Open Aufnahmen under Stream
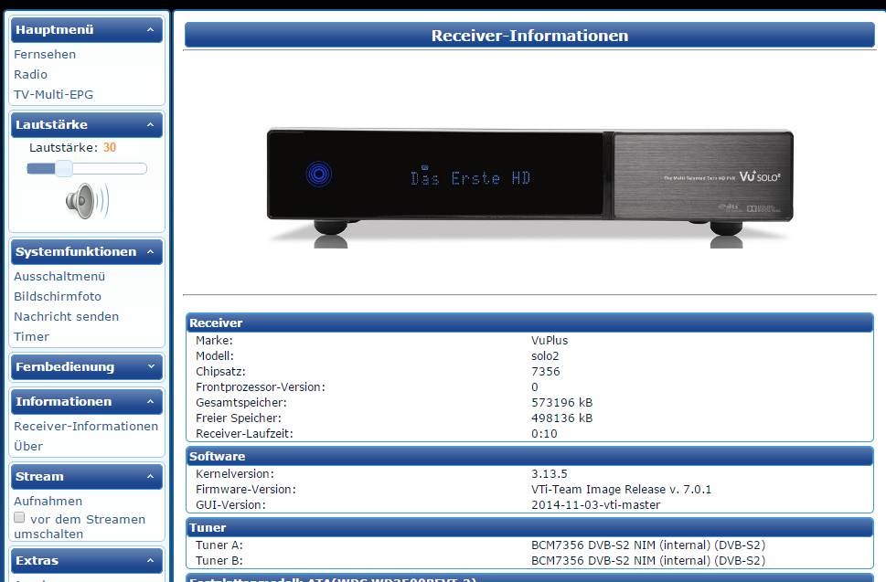This screenshot has width=886, height=582. click(48, 502)
